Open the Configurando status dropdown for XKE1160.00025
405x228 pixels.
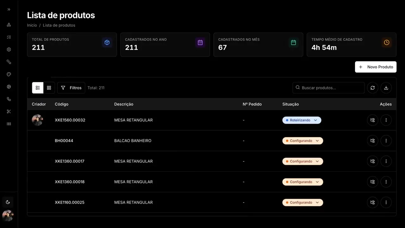pos(303,202)
